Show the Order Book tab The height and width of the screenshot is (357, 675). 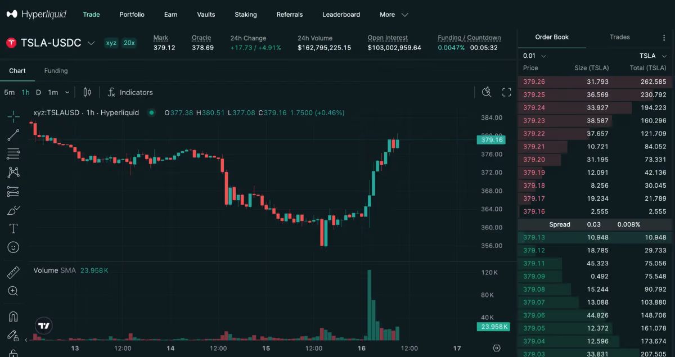[552, 37]
